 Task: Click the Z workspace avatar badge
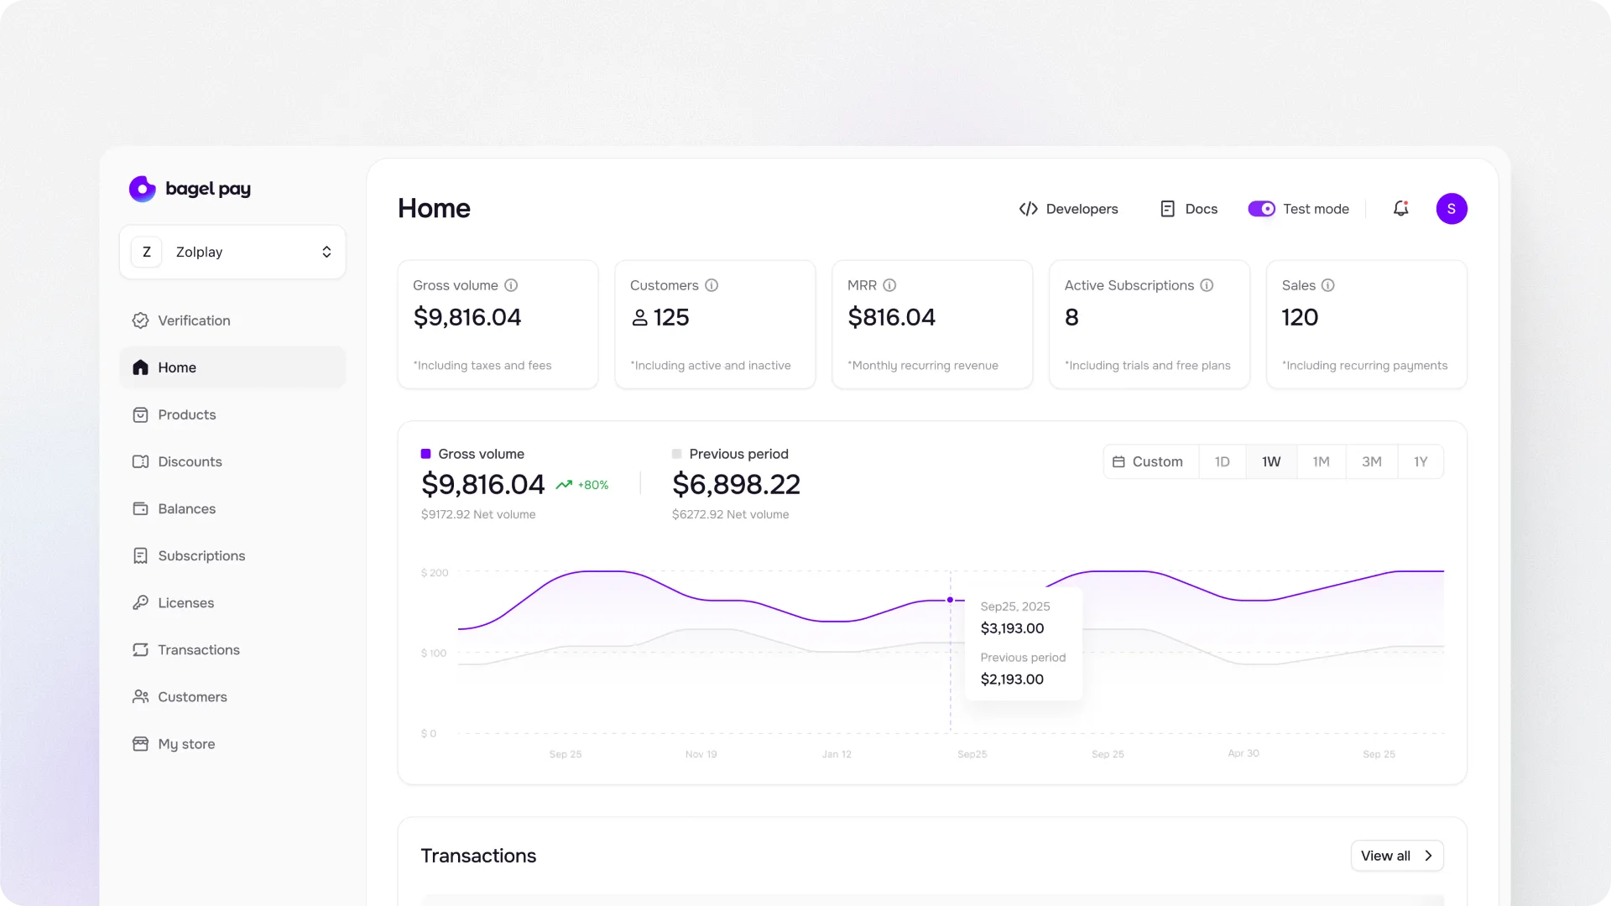[x=147, y=252]
